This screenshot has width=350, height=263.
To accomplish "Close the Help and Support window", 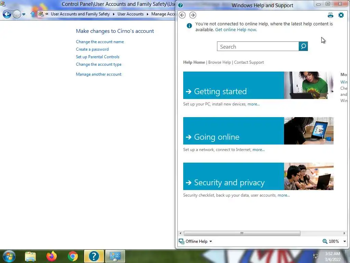I will tap(340, 4).
